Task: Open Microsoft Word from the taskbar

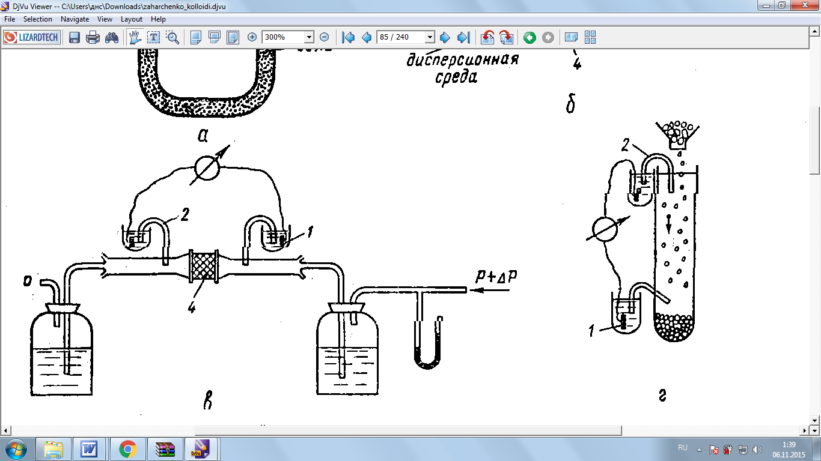Action: tap(90, 448)
